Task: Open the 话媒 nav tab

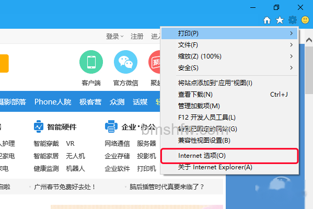Action: pyautogui.click(x=140, y=102)
